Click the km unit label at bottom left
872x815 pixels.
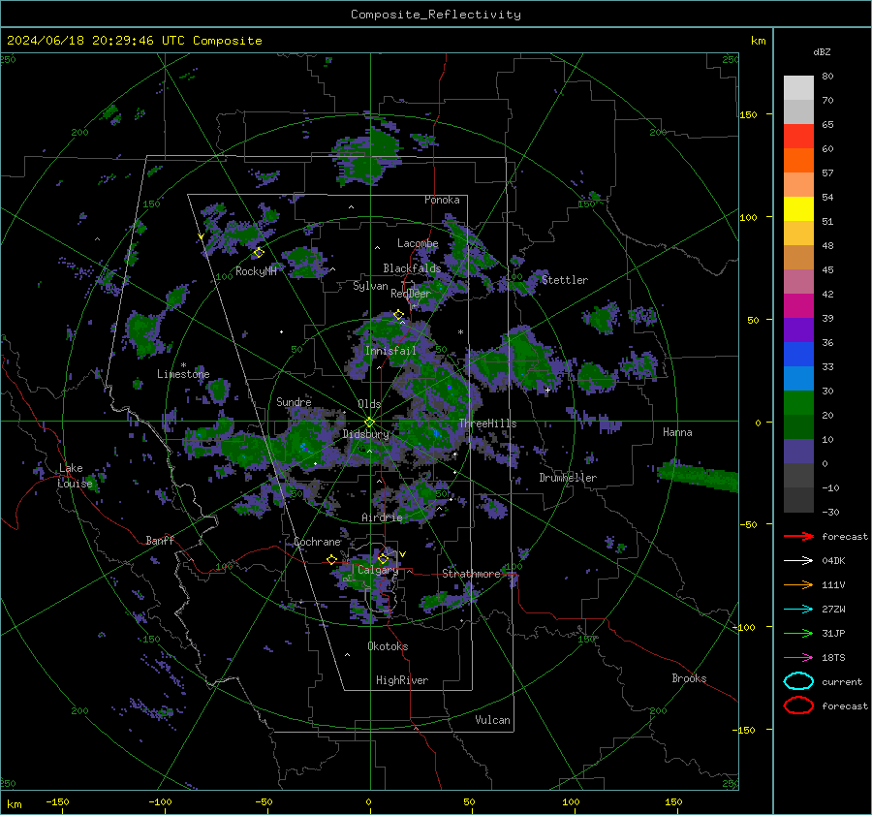click(x=14, y=804)
